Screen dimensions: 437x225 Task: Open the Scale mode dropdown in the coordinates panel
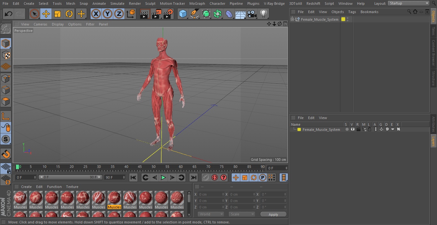242,214
